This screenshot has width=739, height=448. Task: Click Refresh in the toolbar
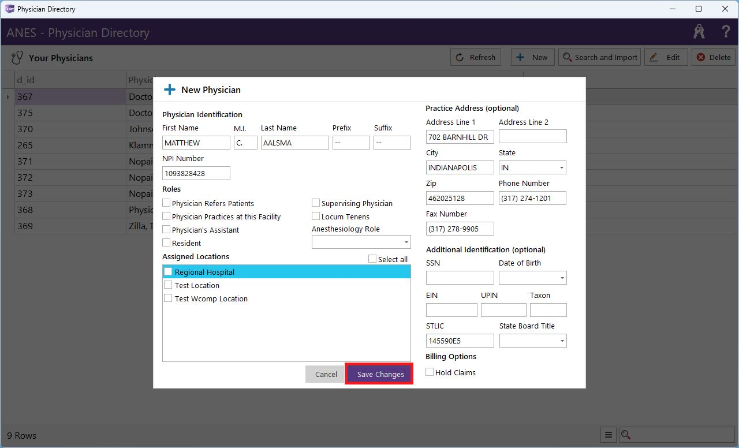(476, 57)
